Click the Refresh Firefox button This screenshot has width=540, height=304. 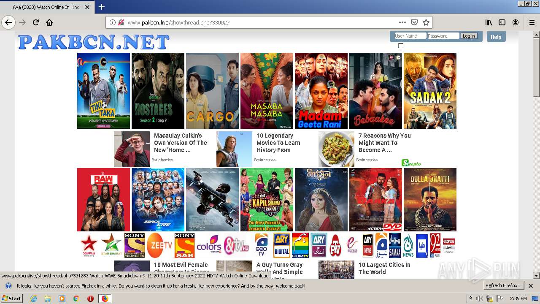pos(503,285)
